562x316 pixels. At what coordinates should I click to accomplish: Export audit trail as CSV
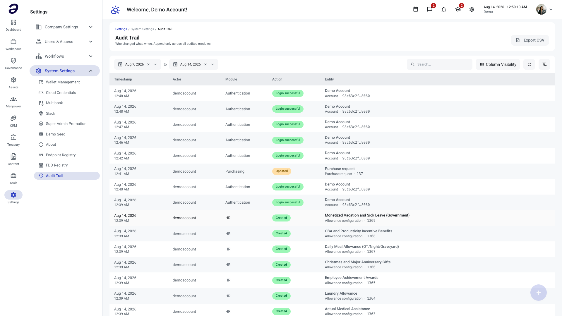pyautogui.click(x=530, y=40)
